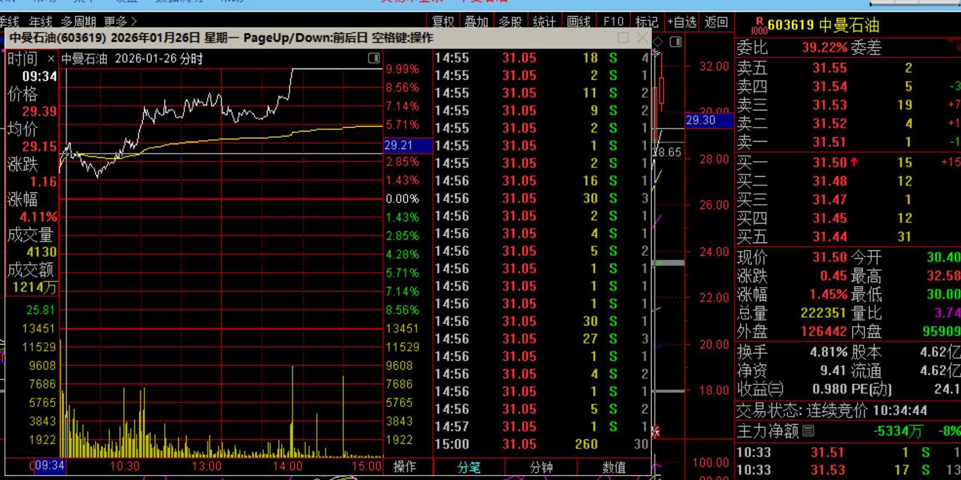This screenshot has height=480, width=961.
Task: Click the 均价 value 29.15
Action: tap(40, 147)
